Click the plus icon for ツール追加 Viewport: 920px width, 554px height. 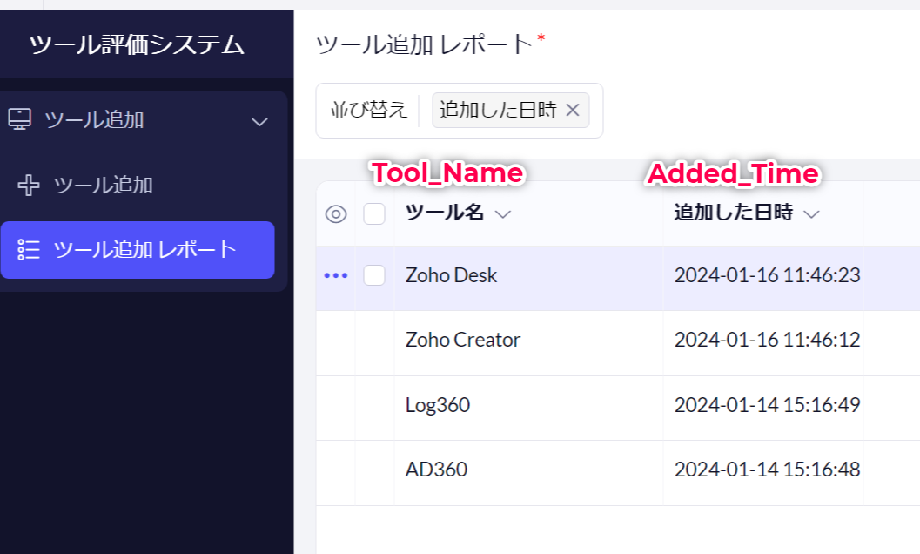tap(29, 185)
